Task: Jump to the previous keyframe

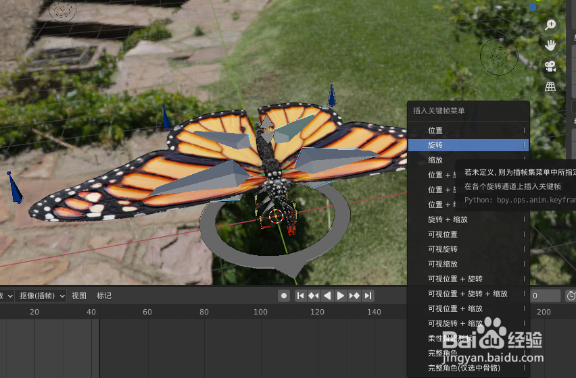Action: [x=313, y=296]
